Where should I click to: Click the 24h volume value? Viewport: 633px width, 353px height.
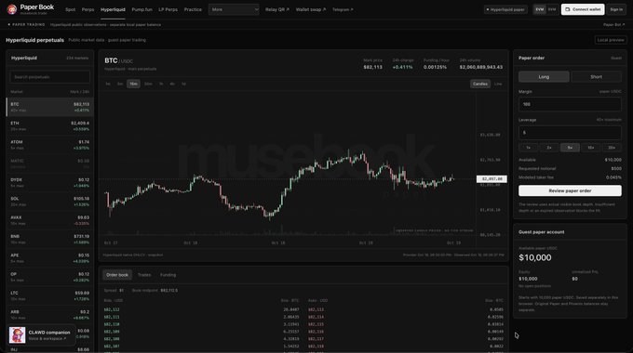coord(481,67)
